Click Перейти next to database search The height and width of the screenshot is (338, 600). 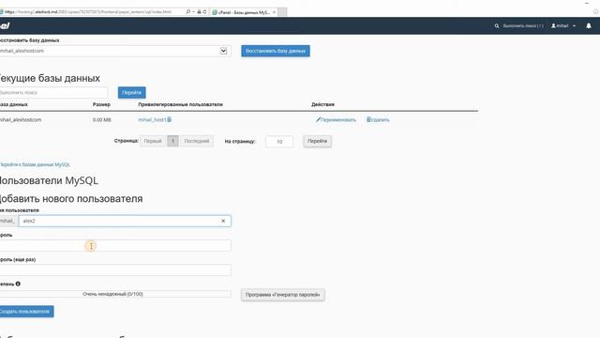131,92
